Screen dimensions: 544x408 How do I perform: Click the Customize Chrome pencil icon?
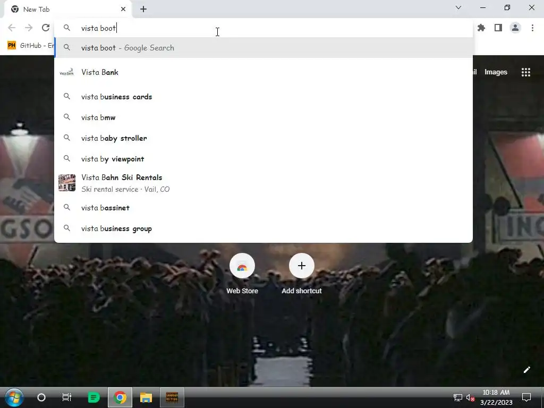526,370
